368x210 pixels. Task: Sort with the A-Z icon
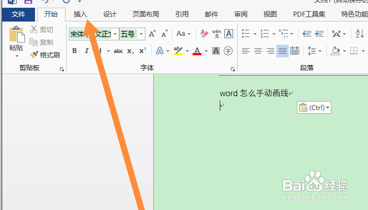(x=360, y=34)
